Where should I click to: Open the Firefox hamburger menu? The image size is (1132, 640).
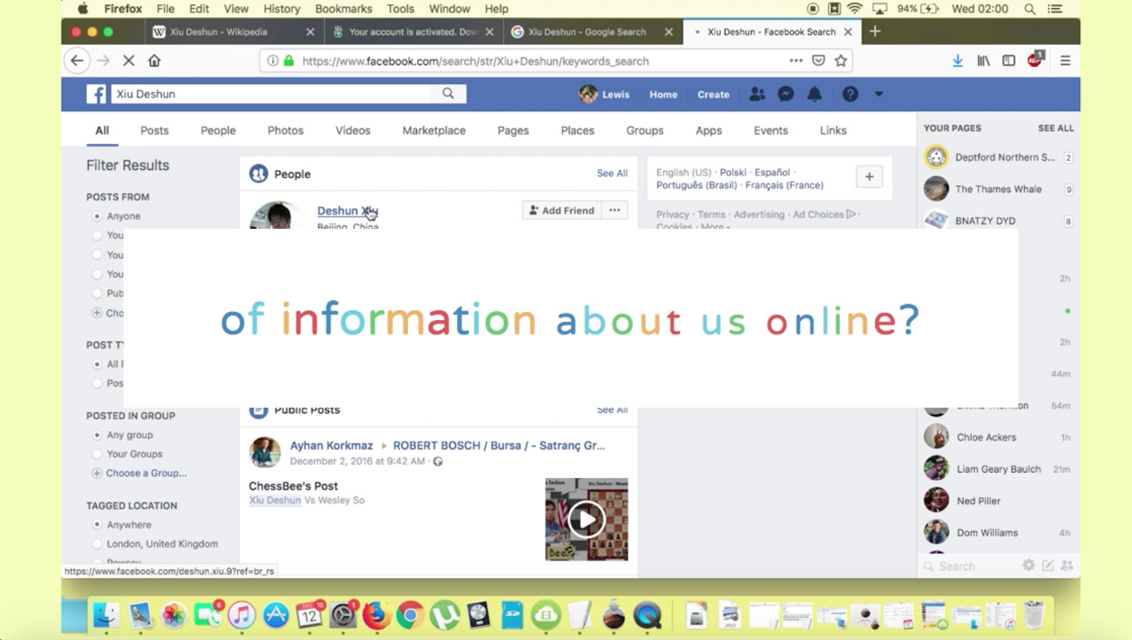pos(1065,61)
